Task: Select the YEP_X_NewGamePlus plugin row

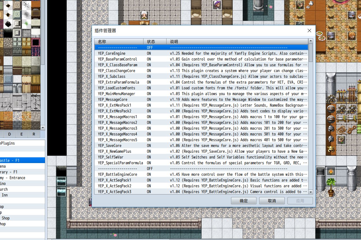Action: (x=201, y=151)
